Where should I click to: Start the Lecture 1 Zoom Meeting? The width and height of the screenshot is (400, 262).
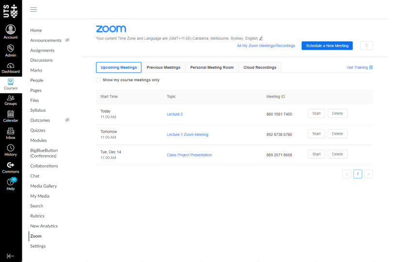coord(316,134)
